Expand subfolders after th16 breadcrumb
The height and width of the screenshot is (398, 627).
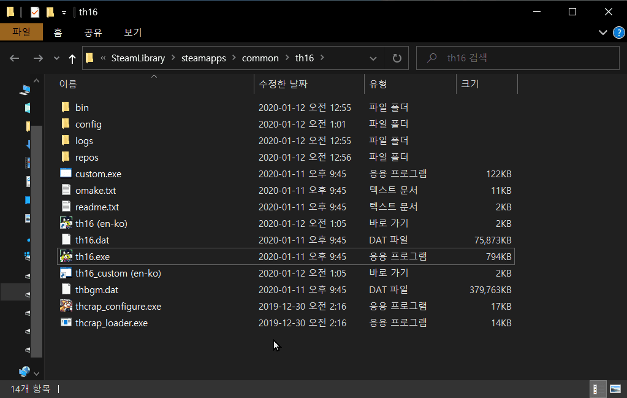[x=322, y=58]
